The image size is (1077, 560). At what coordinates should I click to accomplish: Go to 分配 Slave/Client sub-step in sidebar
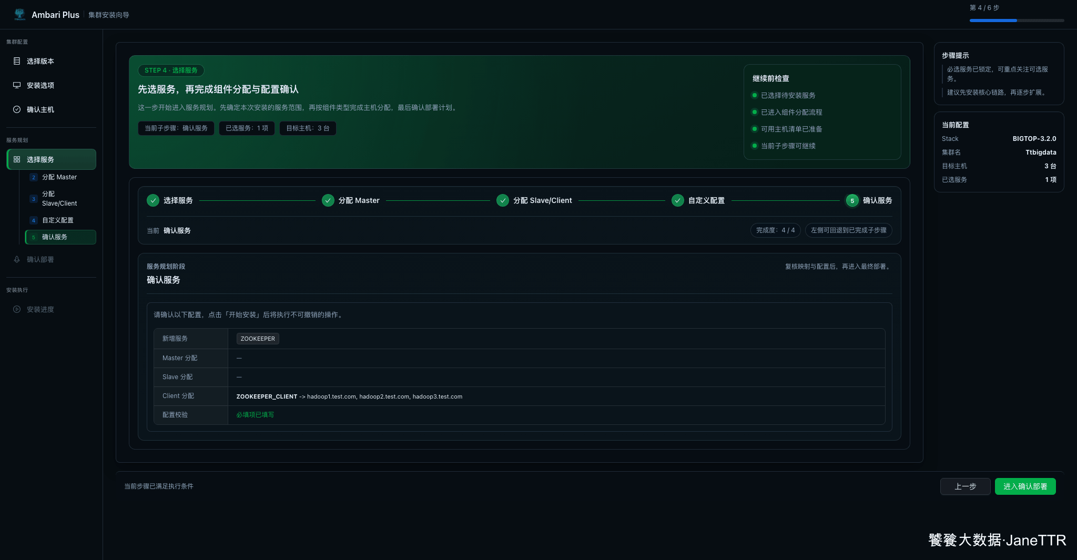pos(60,199)
